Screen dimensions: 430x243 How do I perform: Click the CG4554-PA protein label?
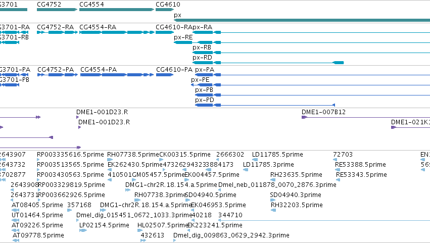(99, 70)
